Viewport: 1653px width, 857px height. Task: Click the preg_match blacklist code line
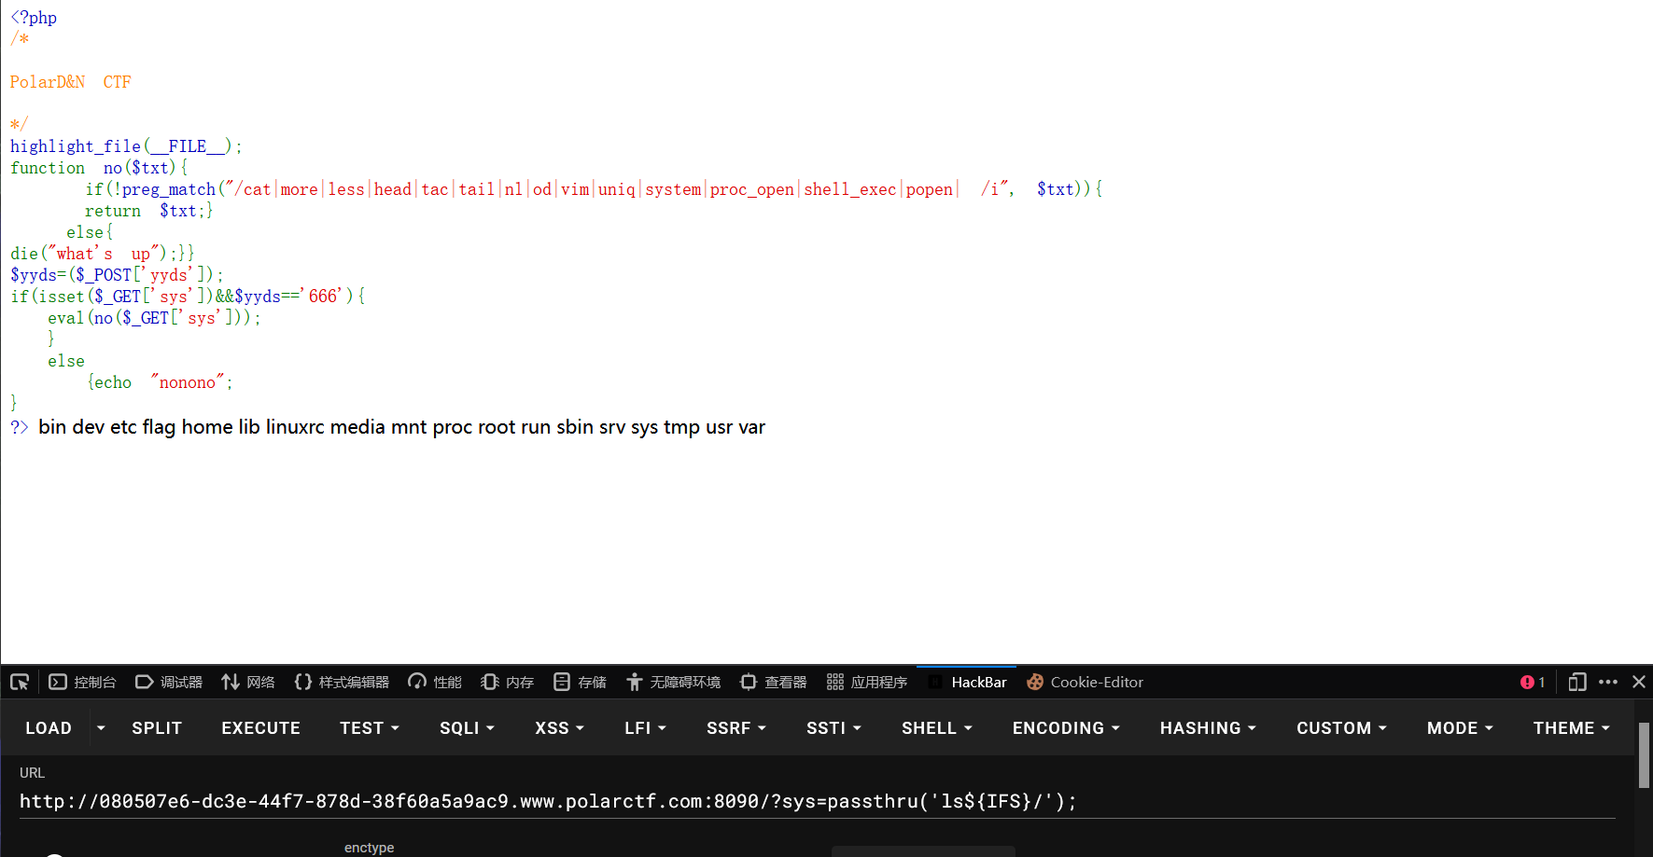tap(594, 189)
